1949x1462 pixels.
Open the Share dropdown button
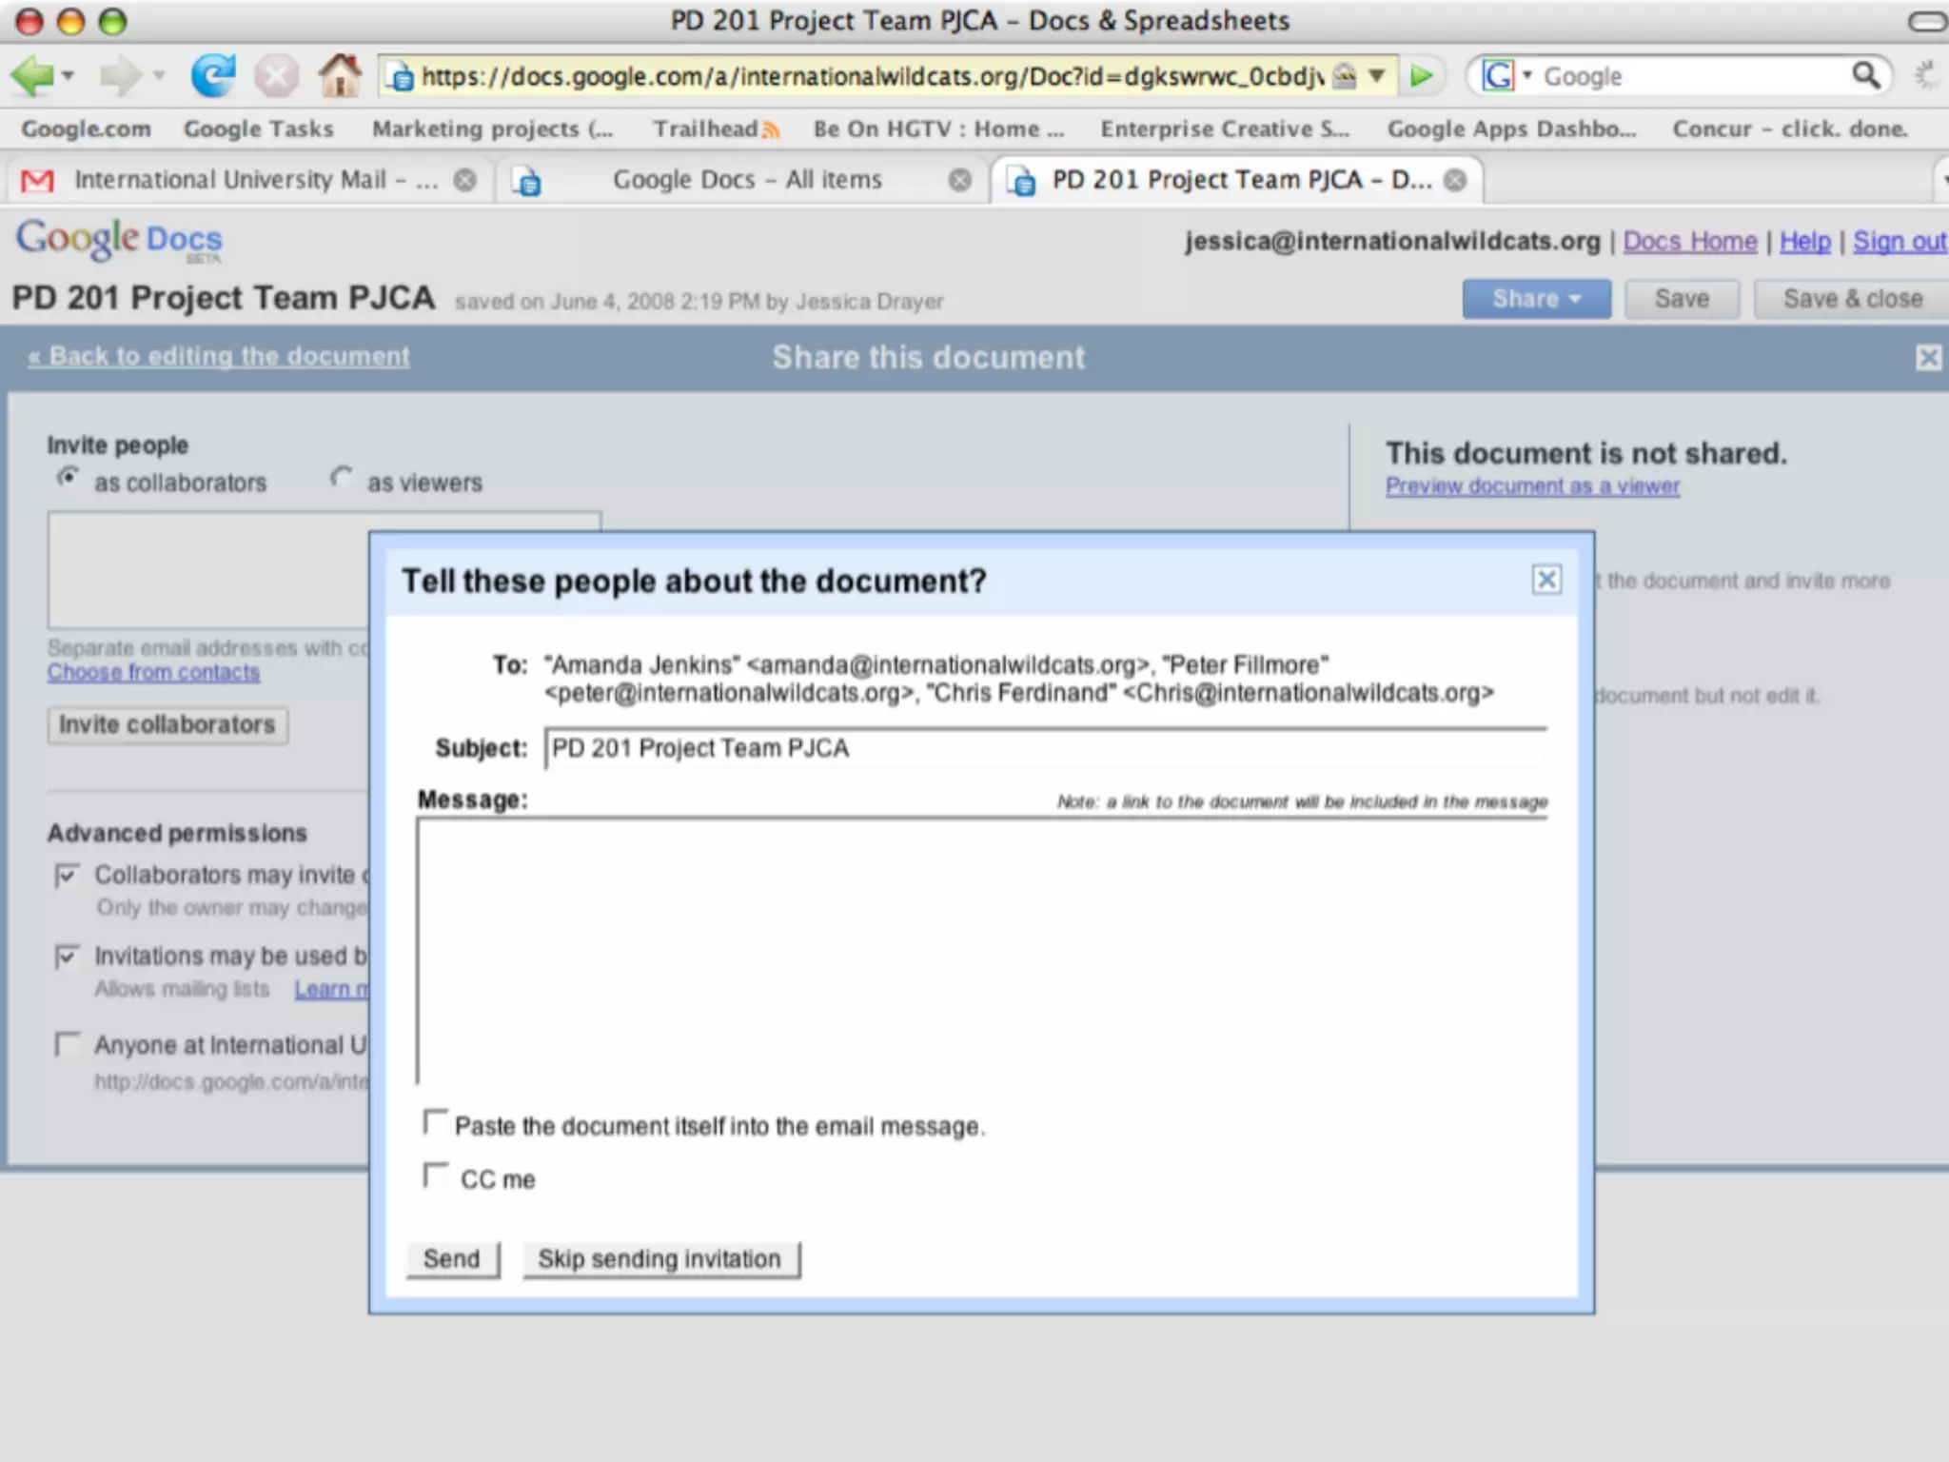coord(1536,299)
